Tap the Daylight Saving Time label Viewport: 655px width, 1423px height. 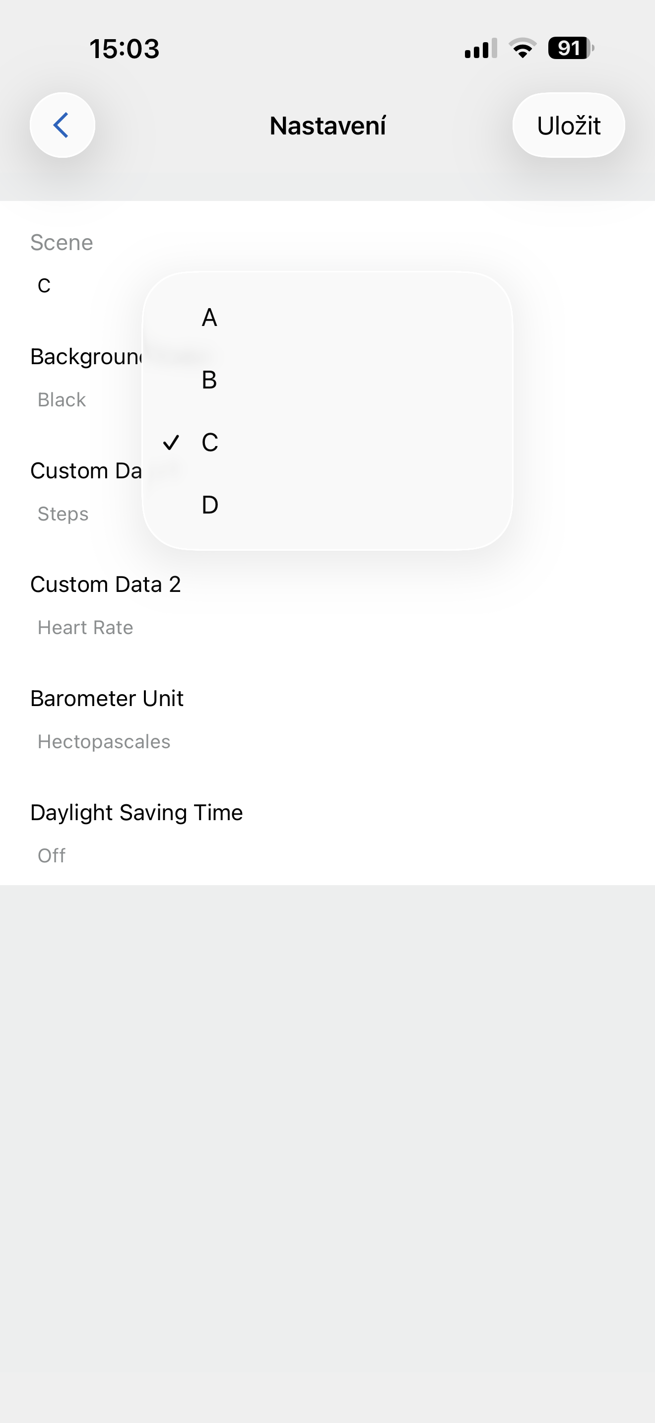pyautogui.click(x=136, y=813)
